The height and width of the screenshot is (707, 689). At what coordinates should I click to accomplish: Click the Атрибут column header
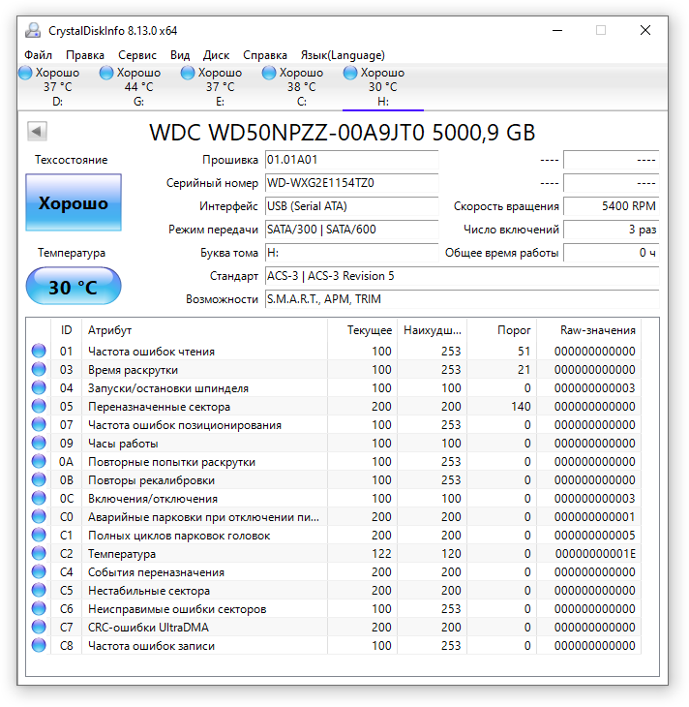coord(204,330)
